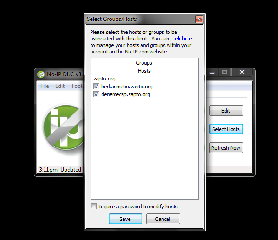Screen dimensions: 278x240
Task: Click the large No-IP logo image
Action: tap(63, 127)
